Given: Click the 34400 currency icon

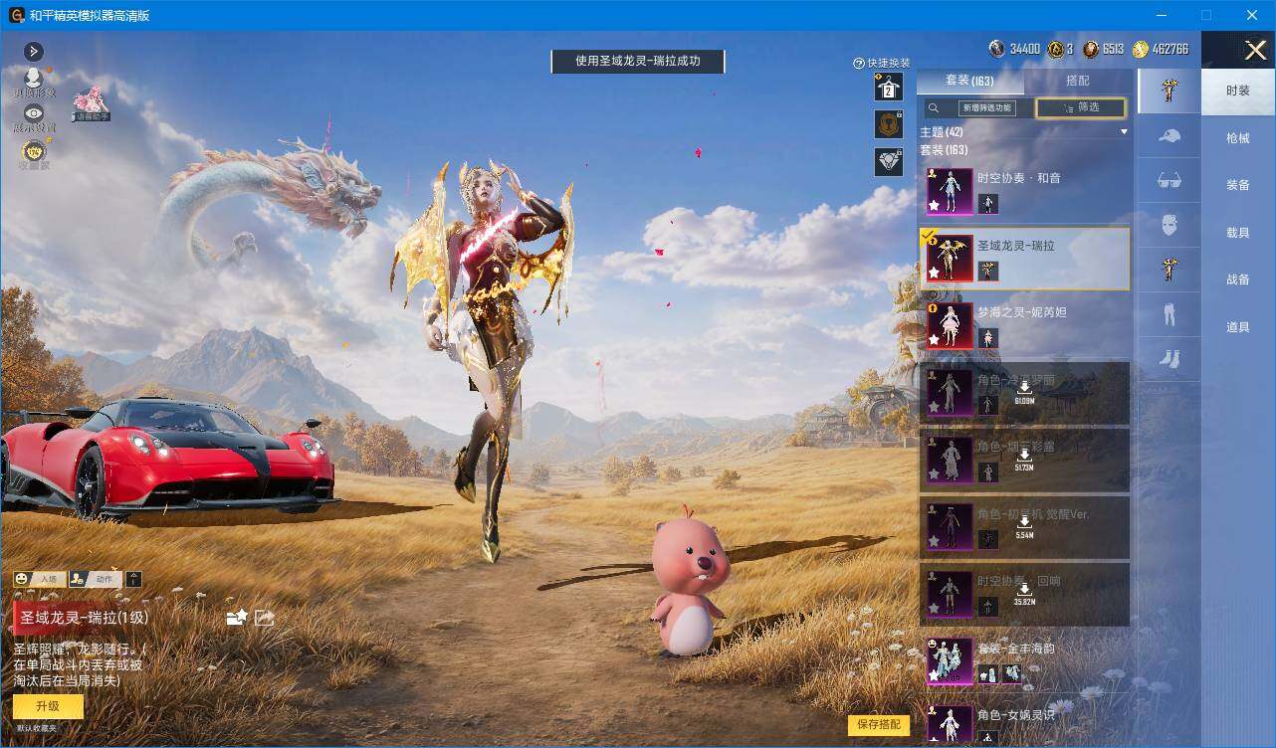Looking at the screenshot, I should [997, 49].
